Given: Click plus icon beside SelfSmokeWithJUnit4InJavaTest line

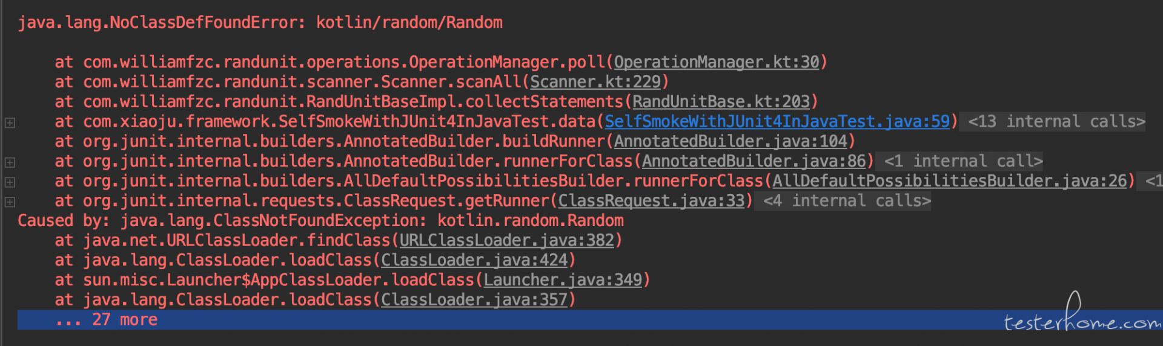Looking at the screenshot, I should coord(10,122).
